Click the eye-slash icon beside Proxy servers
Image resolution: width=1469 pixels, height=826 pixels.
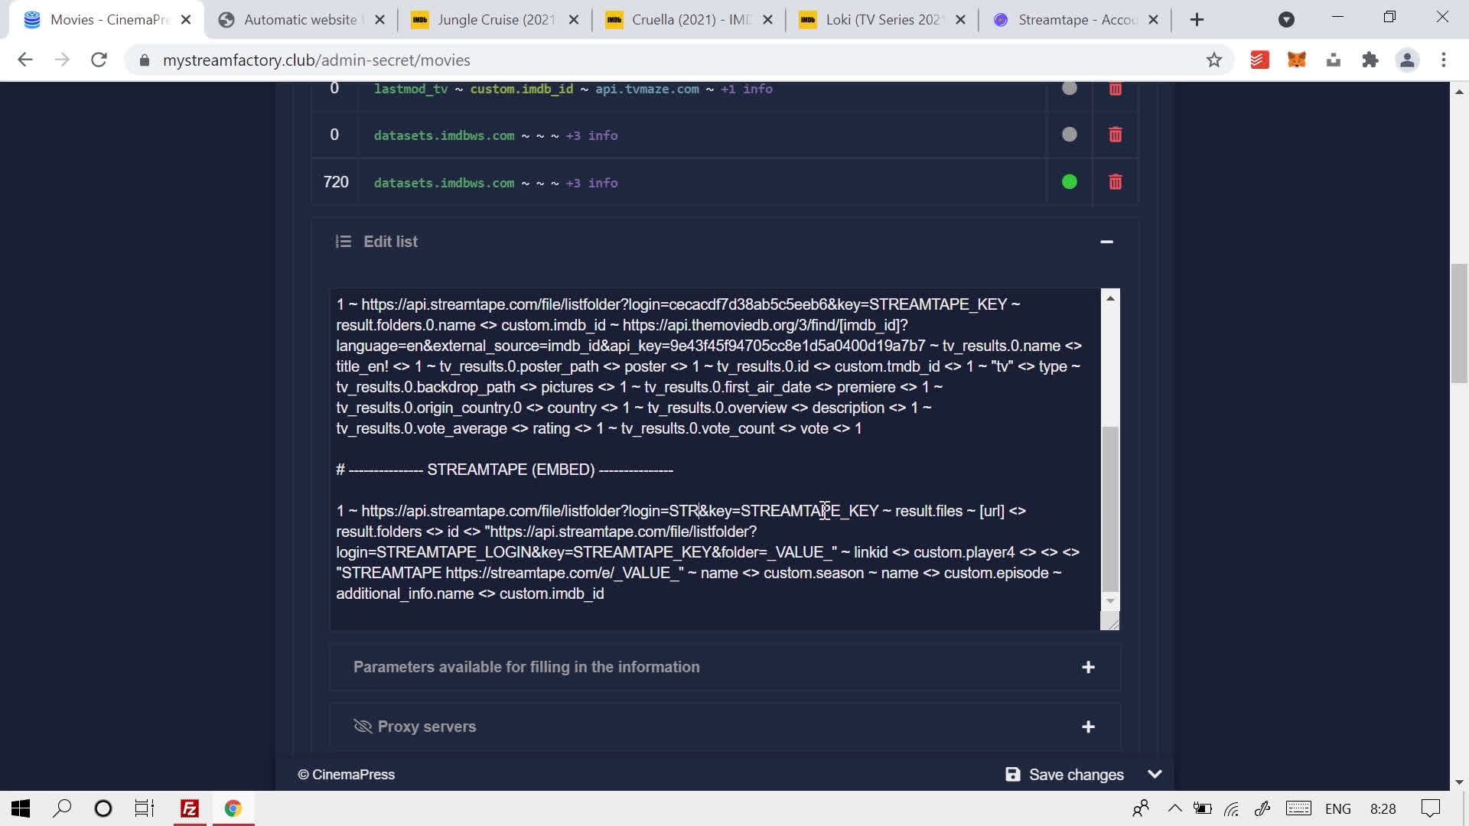(361, 726)
